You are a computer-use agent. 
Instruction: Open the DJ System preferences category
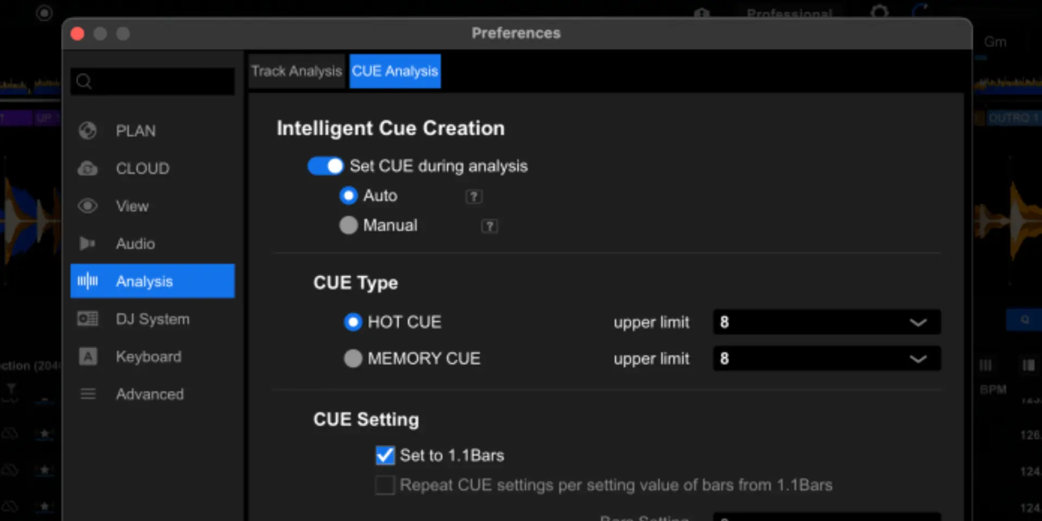(x=153, y=319)
